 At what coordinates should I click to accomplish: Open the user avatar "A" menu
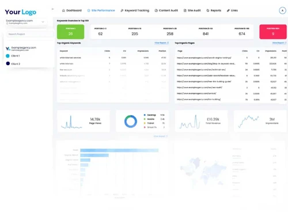pyautogui.click(x=282, y=10)
